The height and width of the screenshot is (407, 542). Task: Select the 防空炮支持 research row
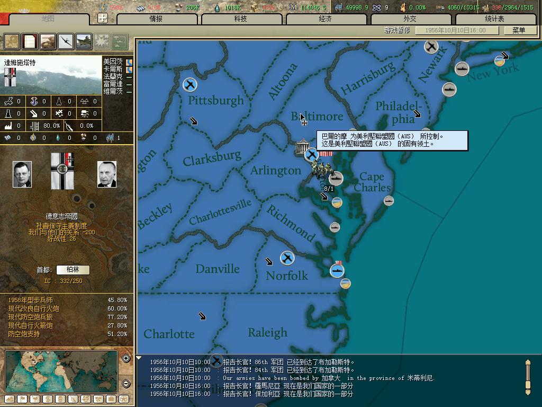point(67,334)
